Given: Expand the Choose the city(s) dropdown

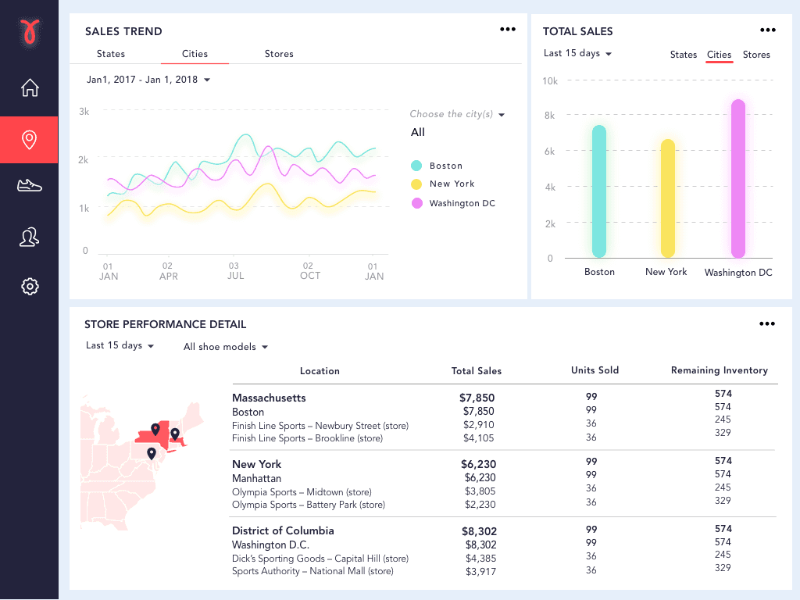Looking at the screenshot, I should (457, 114).
